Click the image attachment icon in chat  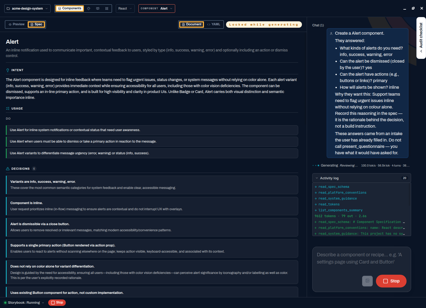[367, 281]
